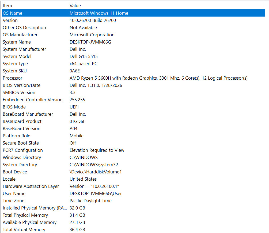Select the BIOS Version/Date row

coord(134,85)
